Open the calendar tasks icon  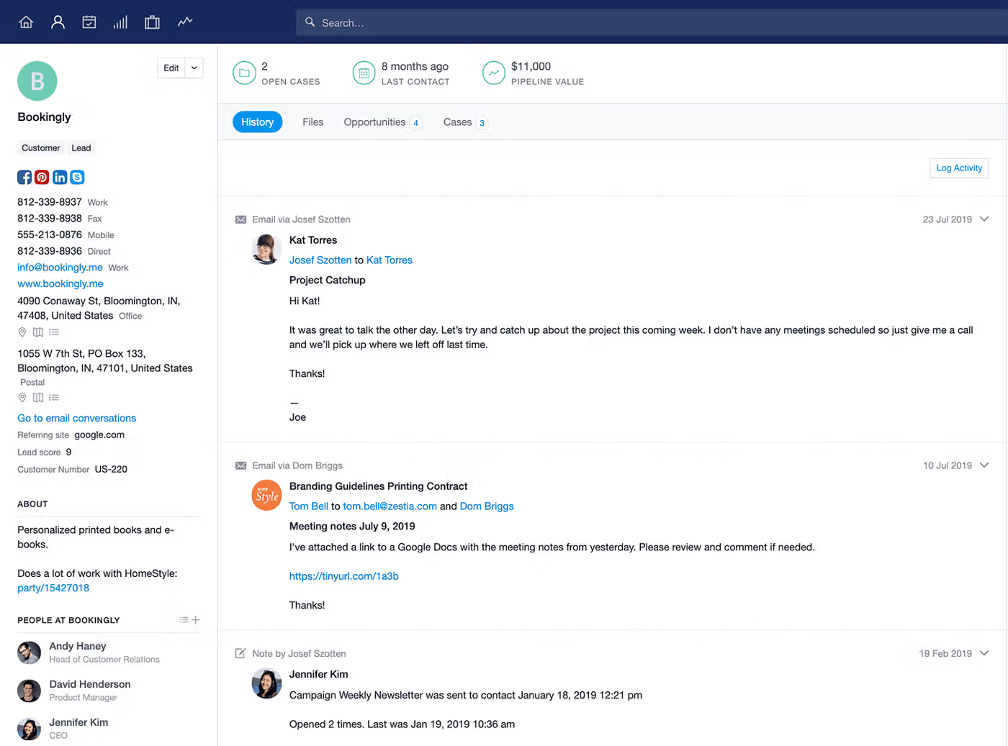[89, 22]
